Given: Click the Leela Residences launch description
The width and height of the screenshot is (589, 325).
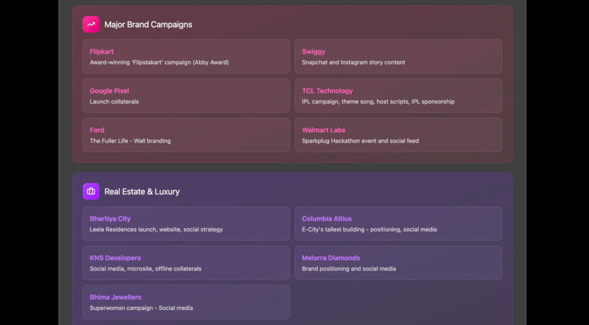Looking at the screenshot, I should [x=156, y=230].
